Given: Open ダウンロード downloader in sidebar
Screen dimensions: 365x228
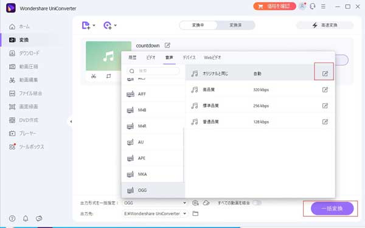Looking at the screenshot, I should point(24,54).
